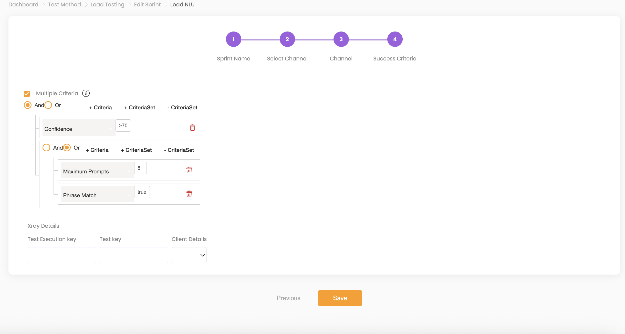Image resolution: width=625 pixels, height=334 pixels.
Task: Go to step 2 Select Channel circle
Action: (287, 39)
